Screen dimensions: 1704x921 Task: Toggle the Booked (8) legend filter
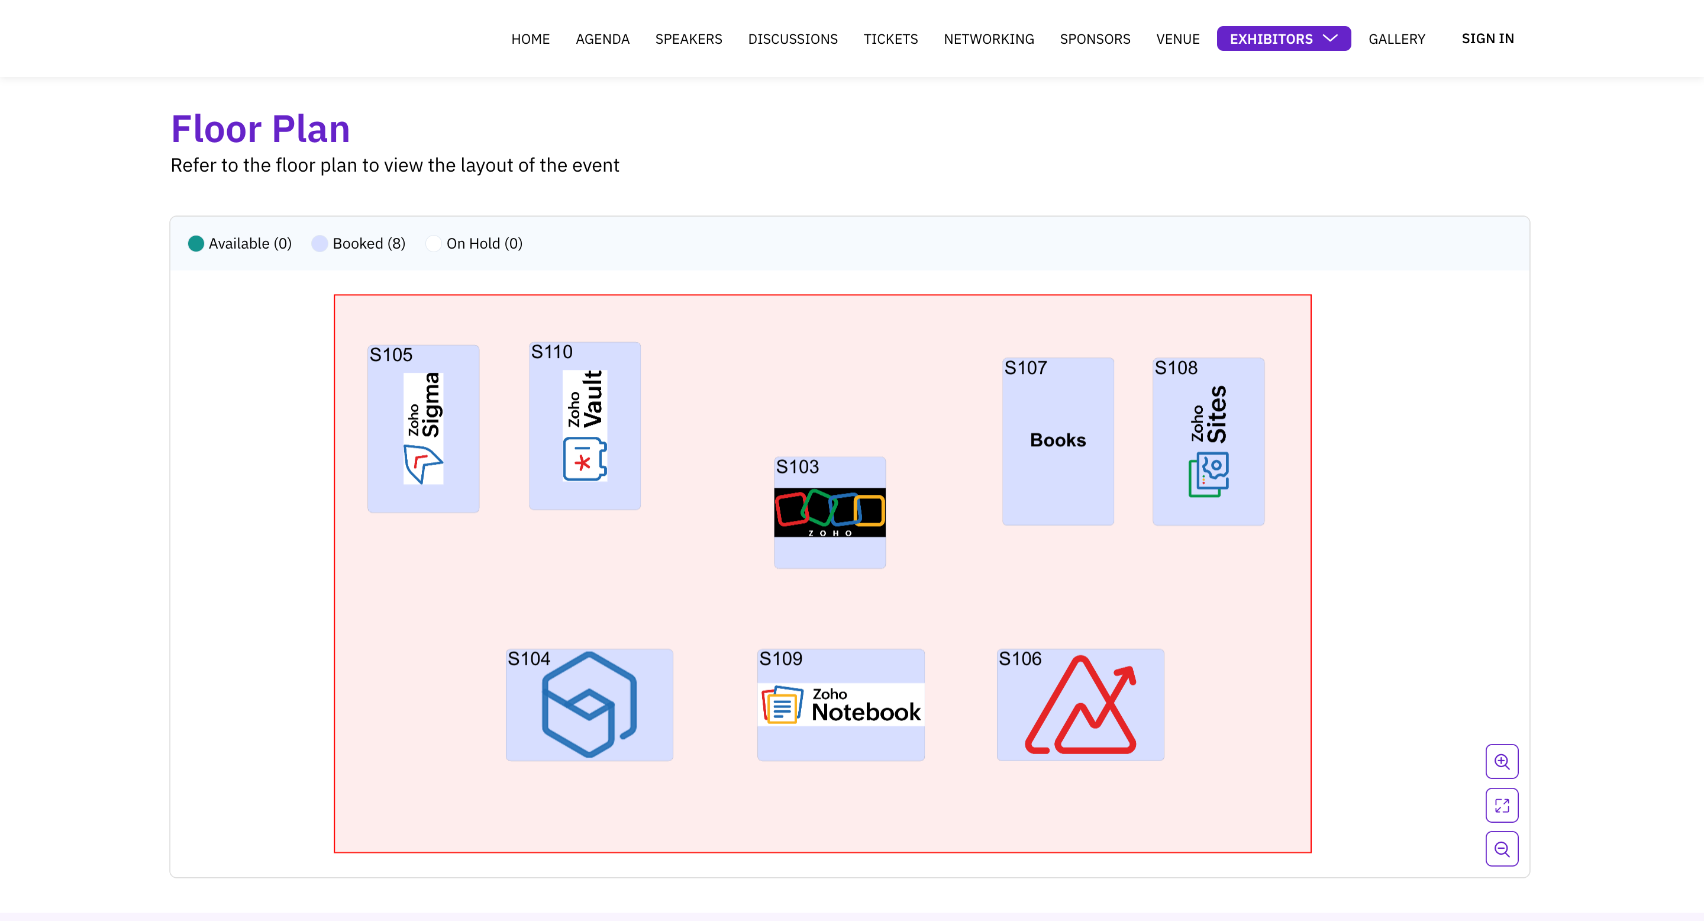point(369,243)
